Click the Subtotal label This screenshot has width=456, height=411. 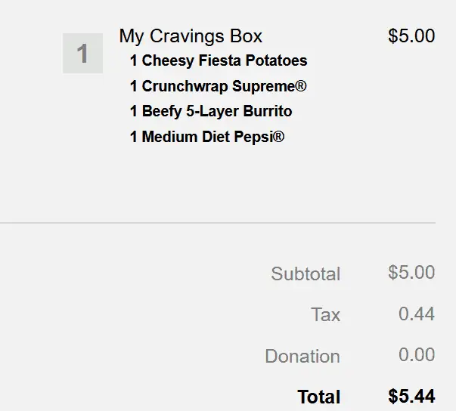pos(306,273)
